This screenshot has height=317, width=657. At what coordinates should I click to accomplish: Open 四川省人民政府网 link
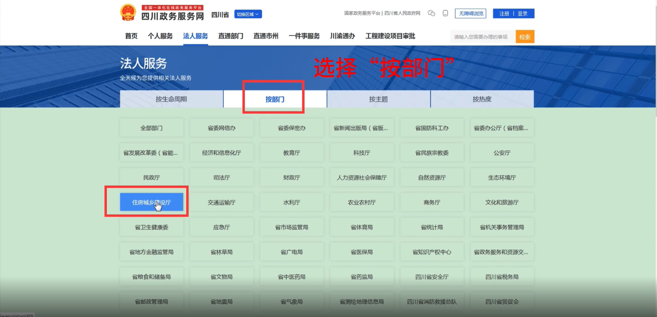point(402,13)
